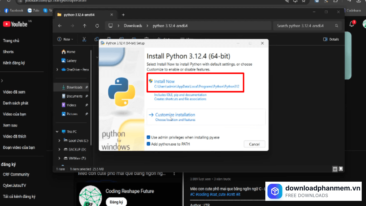Screen dimensions: 366x206
Task: Refresh the Downloads folder view
Action: pyautogui.click(x=97, y=26)
